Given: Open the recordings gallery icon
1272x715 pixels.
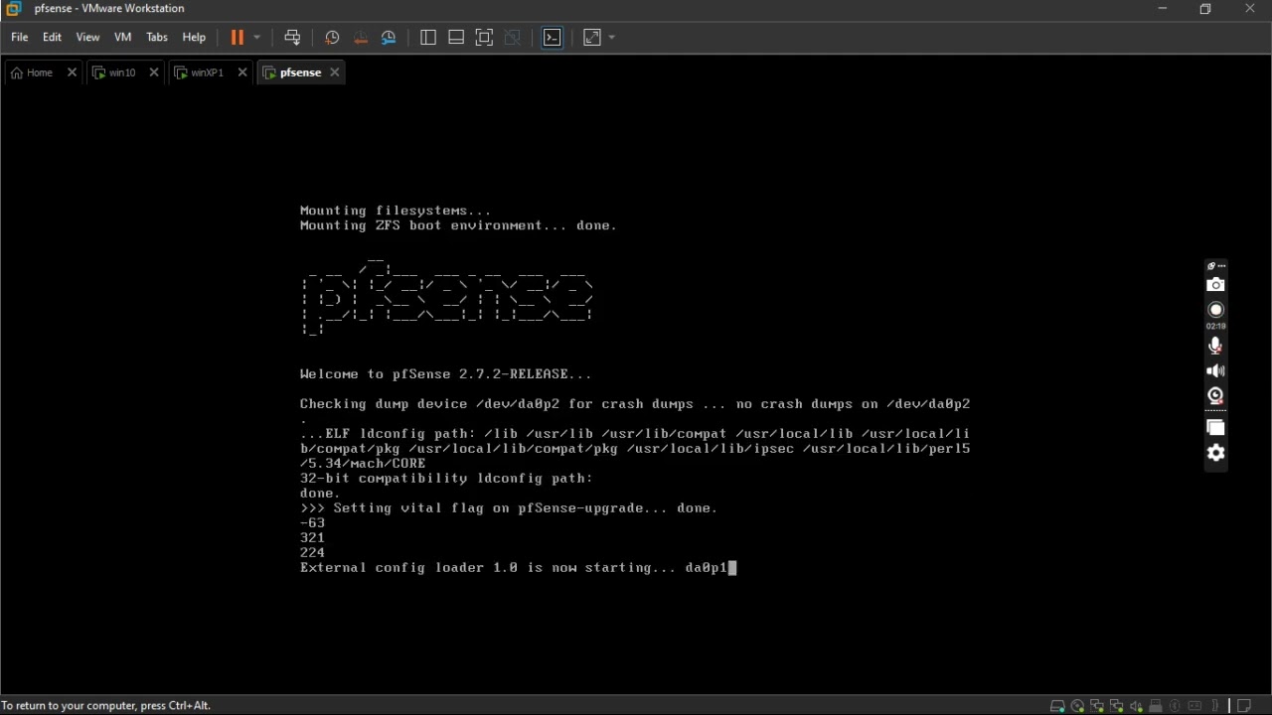Looking at the screenshot, I should 1215,428.
